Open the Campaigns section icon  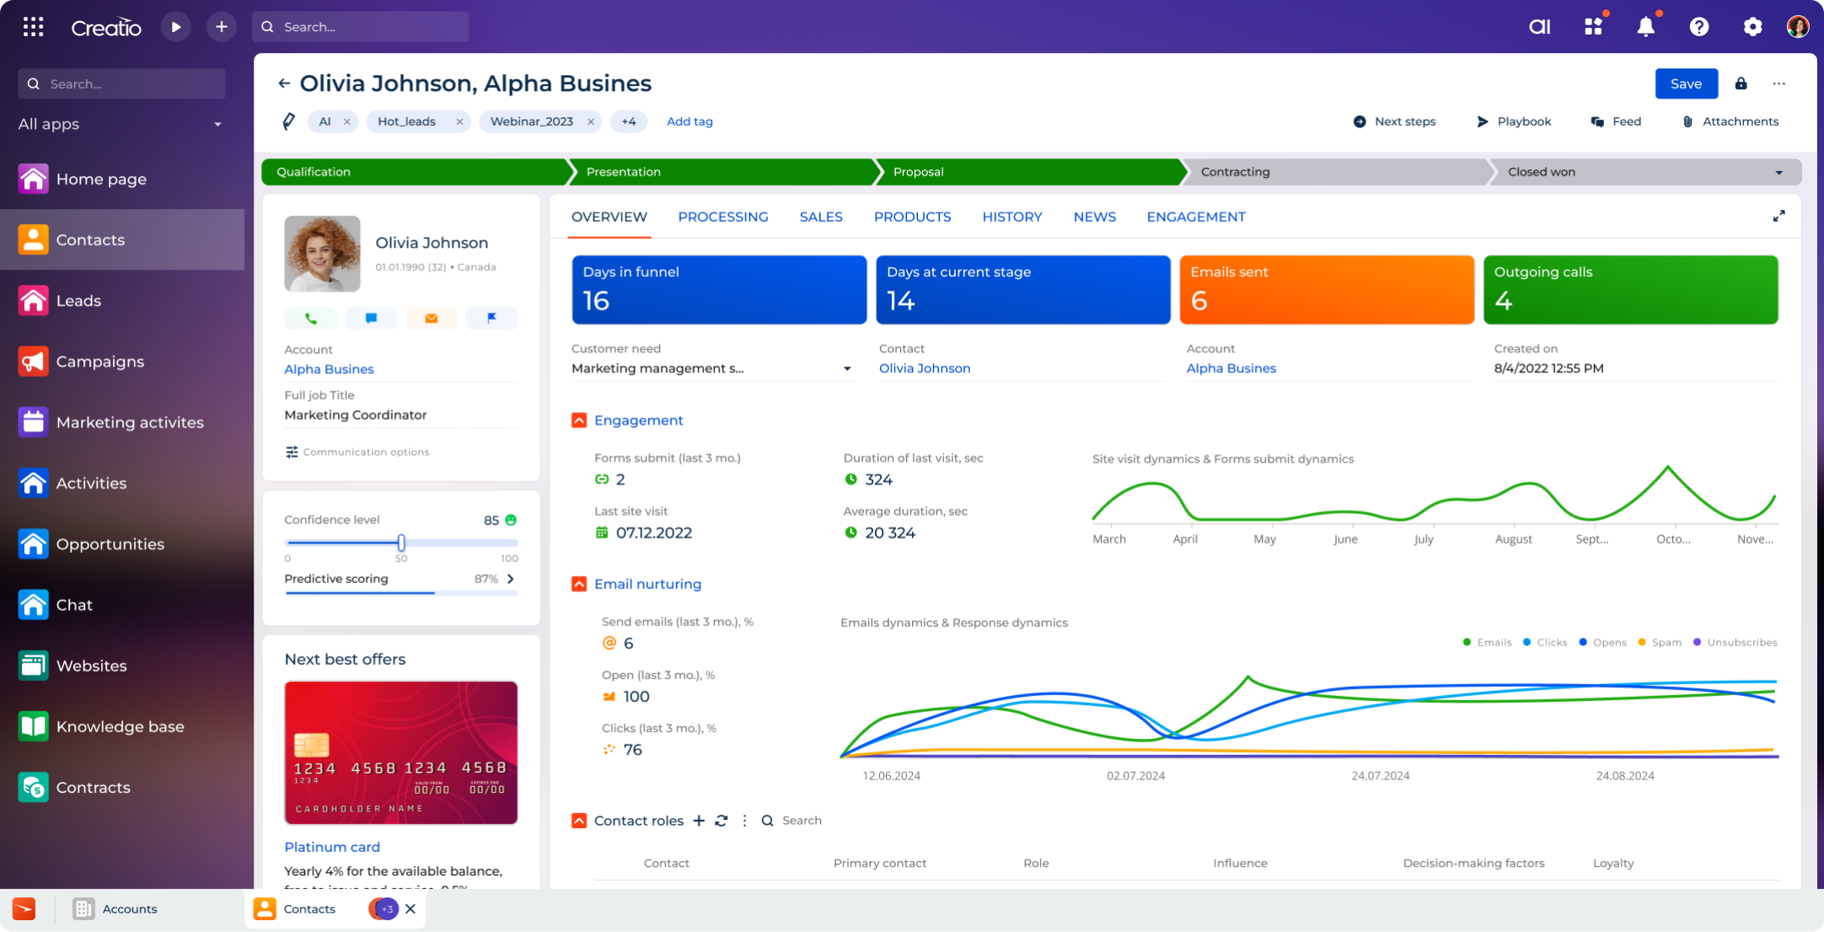pos(33,361)
